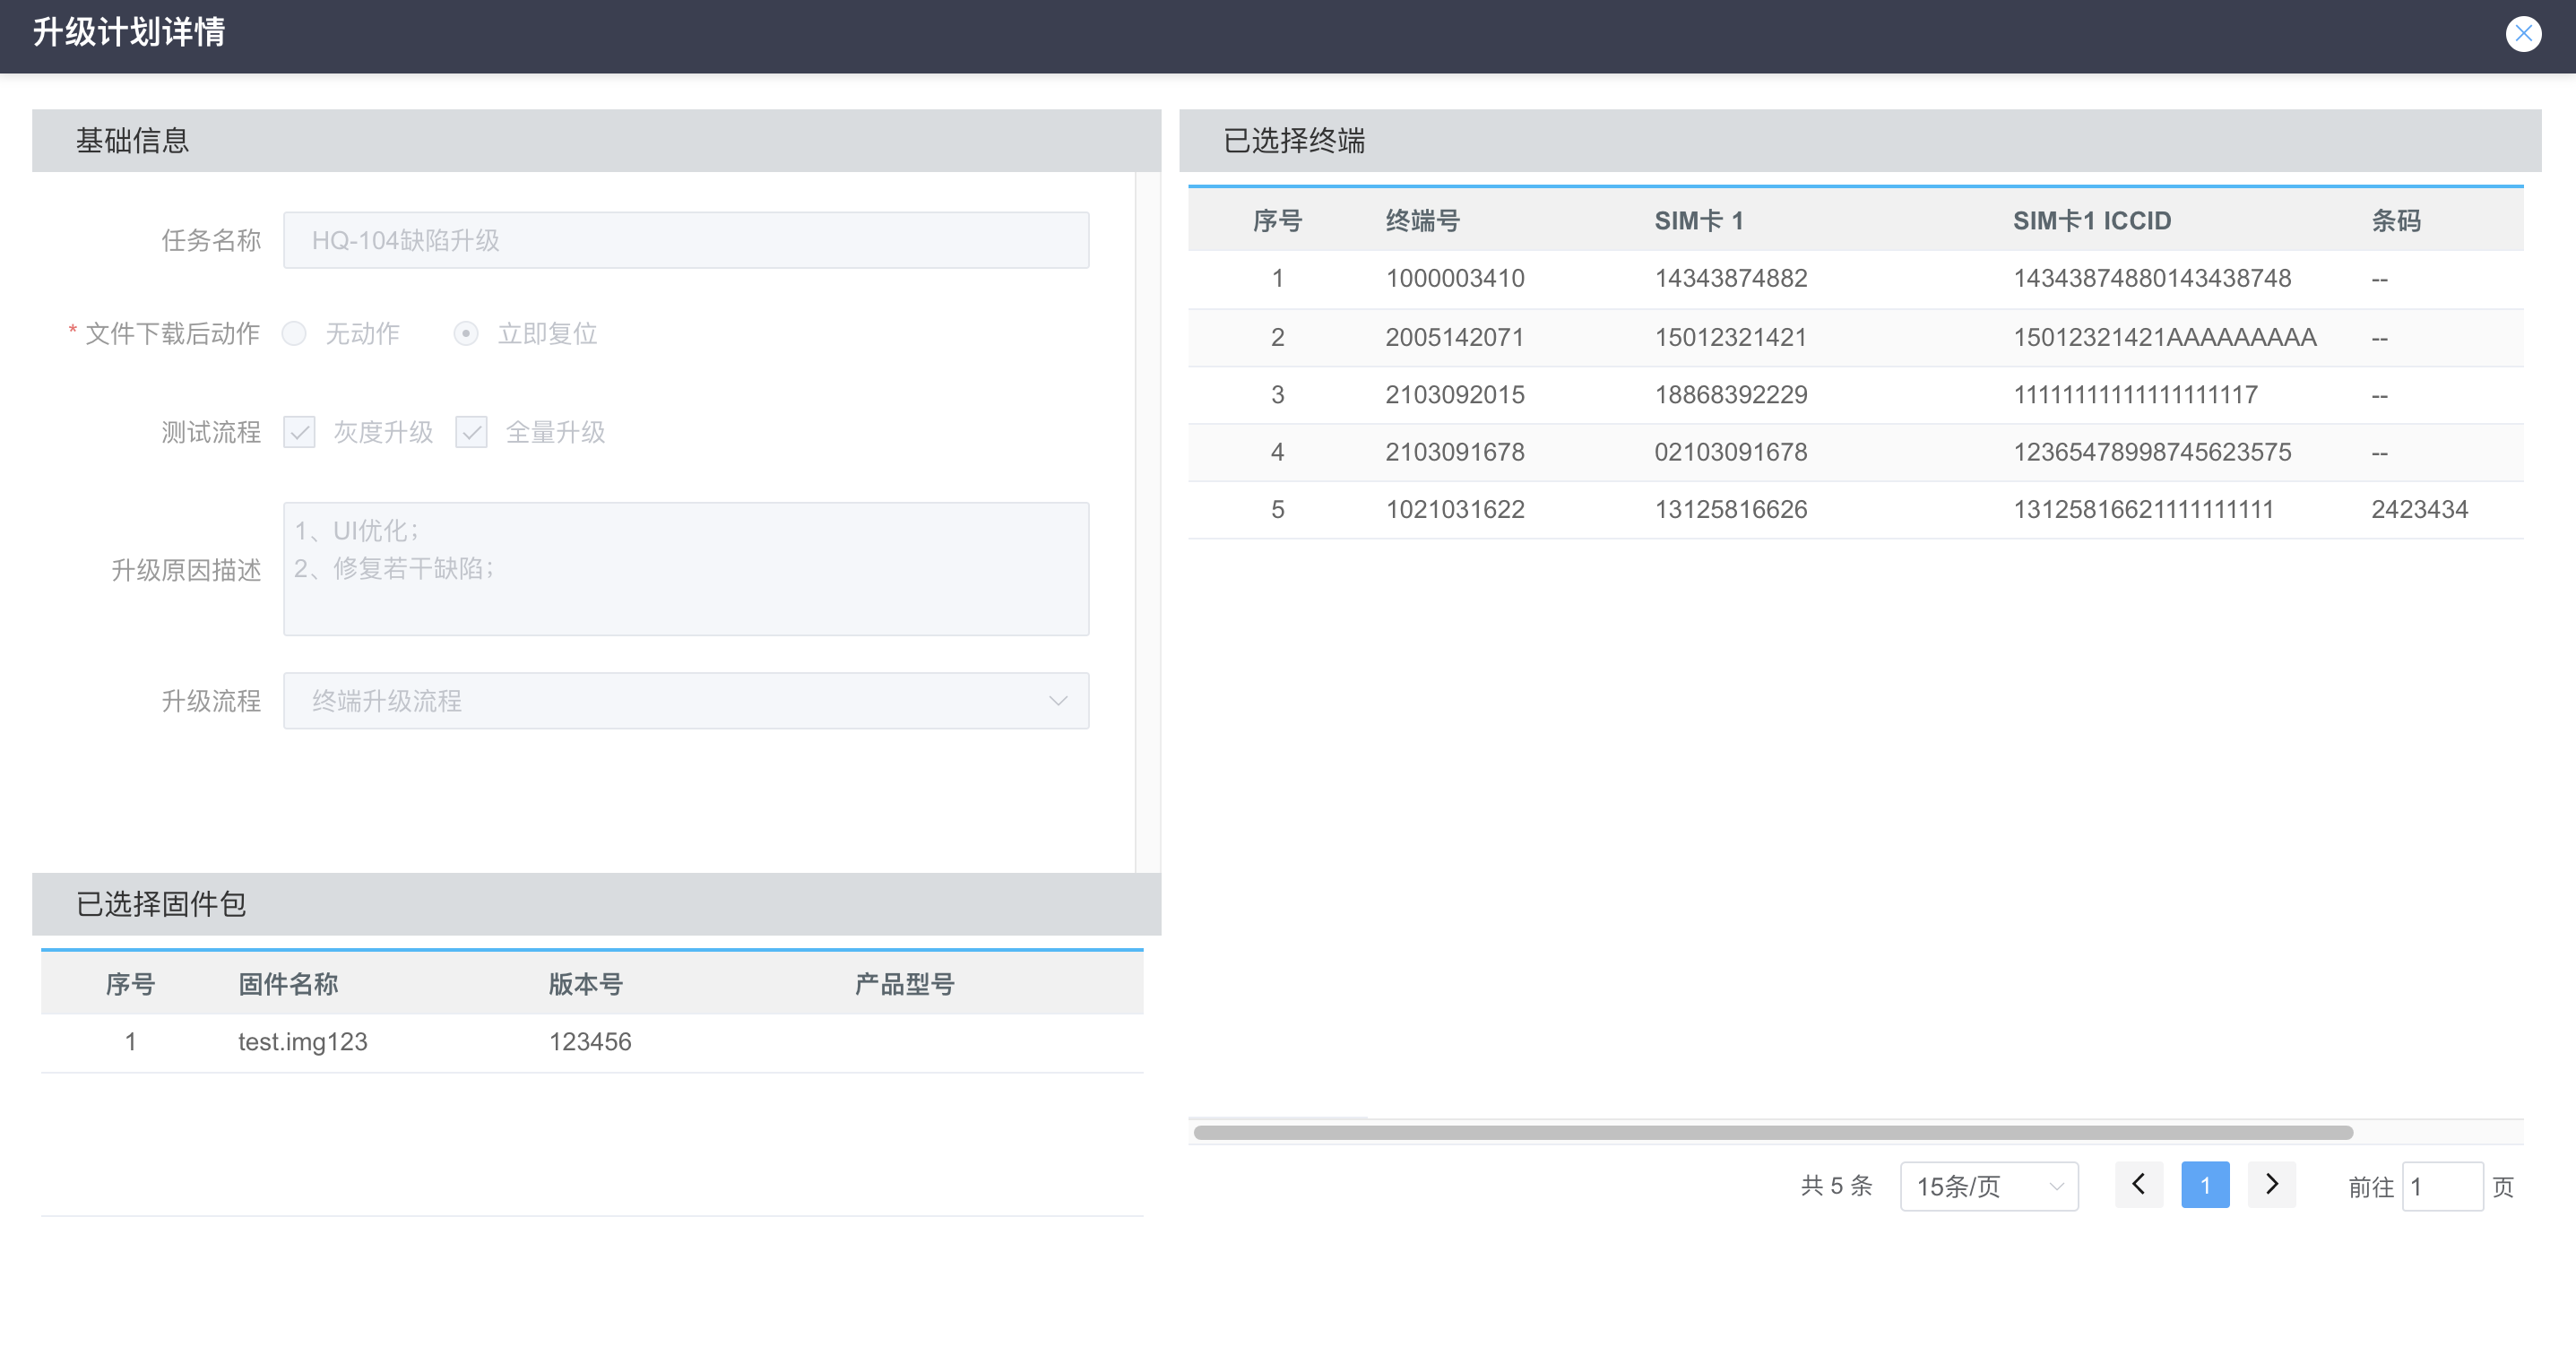Click the 产品型号 column header
This screenshot has height=1355, width=2576.
(904, 985)
